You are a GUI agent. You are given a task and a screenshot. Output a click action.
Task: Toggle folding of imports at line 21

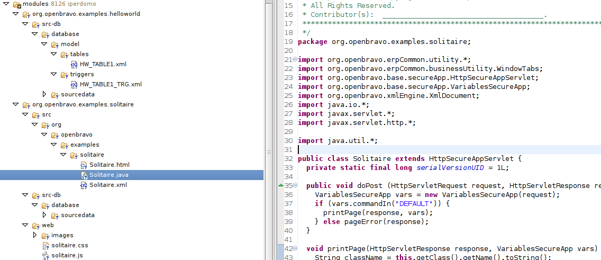coord(295,59)
